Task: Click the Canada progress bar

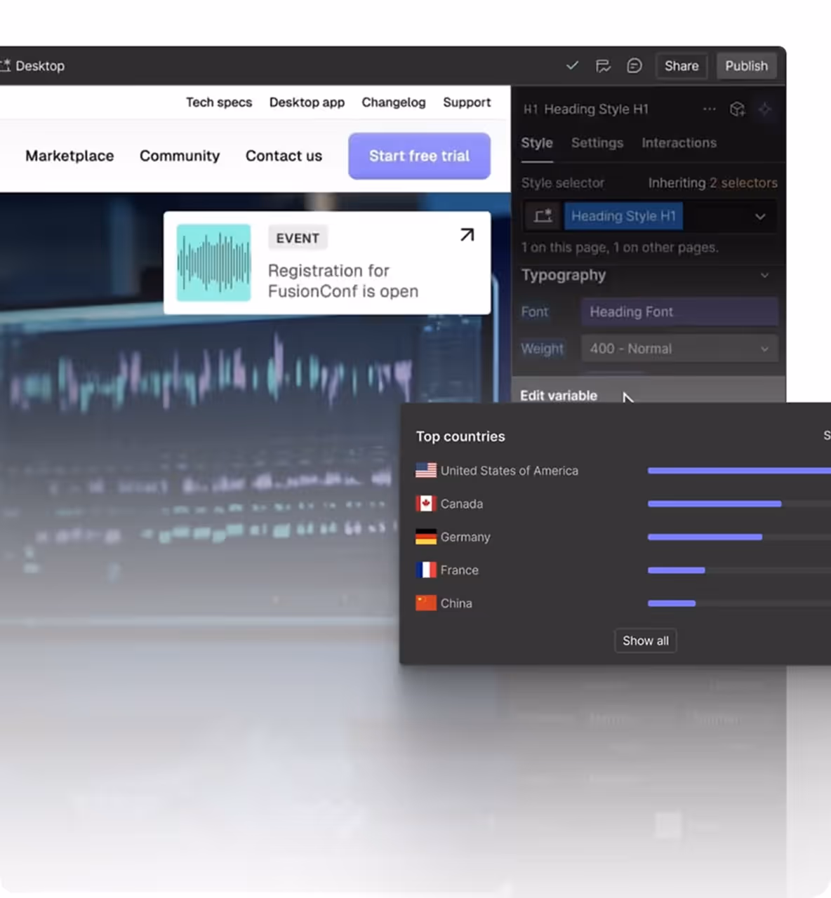Action: click(x=714, y=504)
